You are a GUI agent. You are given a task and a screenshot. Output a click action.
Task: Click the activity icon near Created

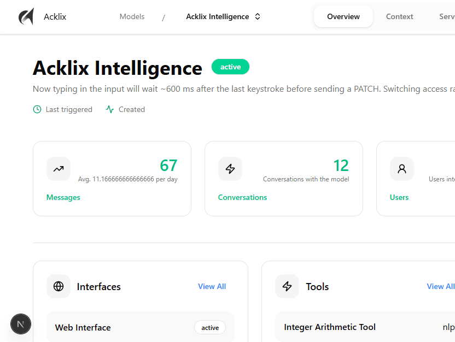point(109,109)
